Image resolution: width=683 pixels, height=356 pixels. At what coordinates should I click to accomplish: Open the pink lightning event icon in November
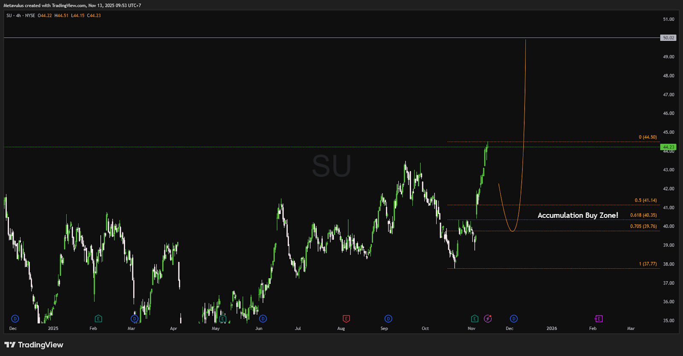point(487,318)
